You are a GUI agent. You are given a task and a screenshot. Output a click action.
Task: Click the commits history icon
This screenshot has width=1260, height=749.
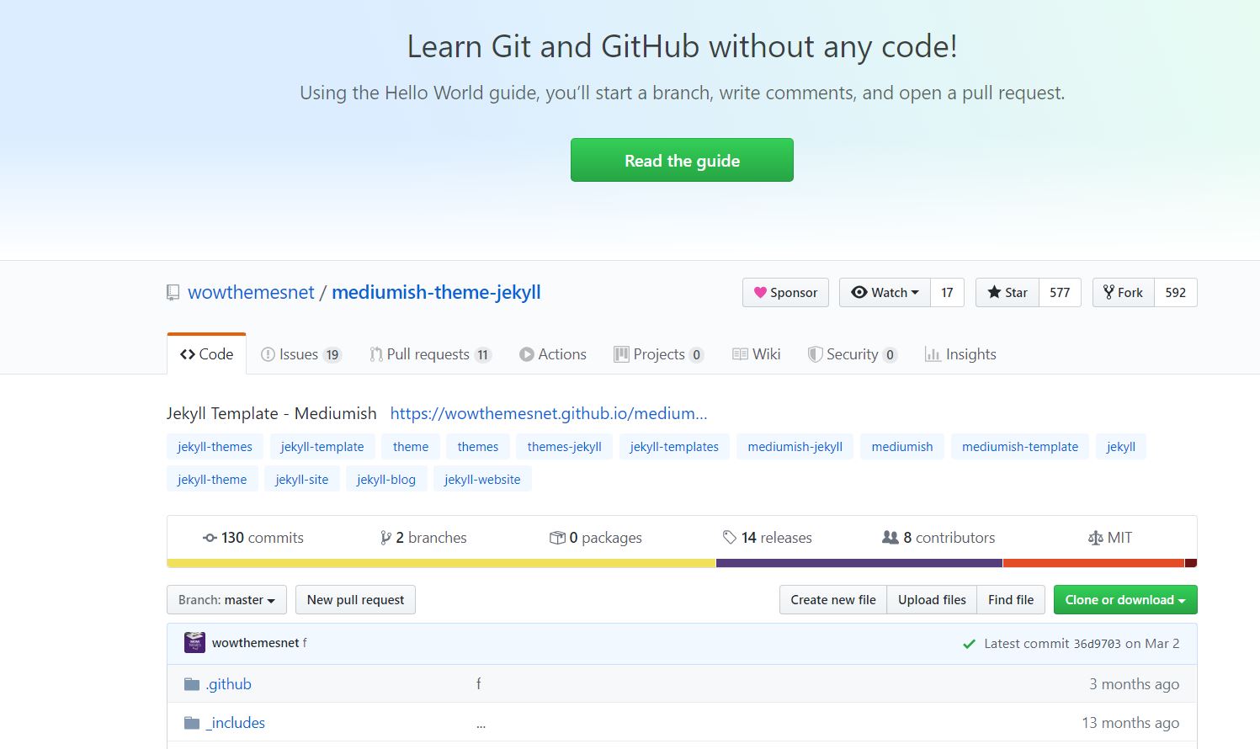click(210, 538)
